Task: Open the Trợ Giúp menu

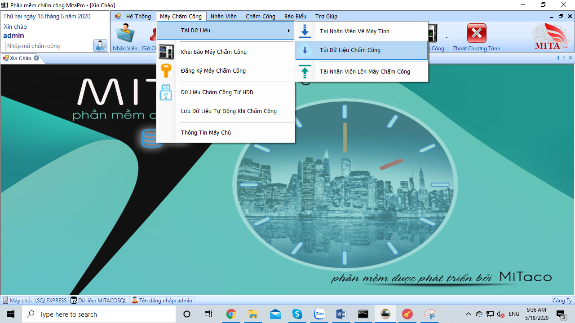Action: [326, 16]
